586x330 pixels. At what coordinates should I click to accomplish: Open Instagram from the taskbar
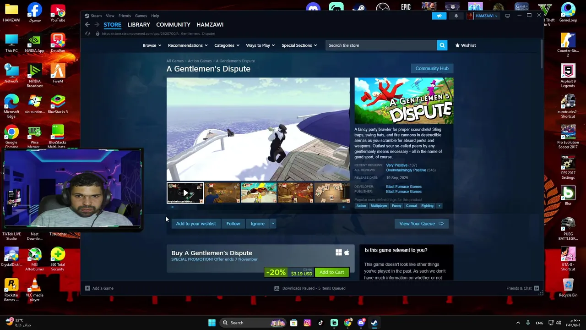point(307,323)
